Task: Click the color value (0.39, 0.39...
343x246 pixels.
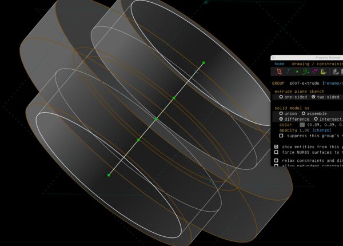Action: point(321,125)
